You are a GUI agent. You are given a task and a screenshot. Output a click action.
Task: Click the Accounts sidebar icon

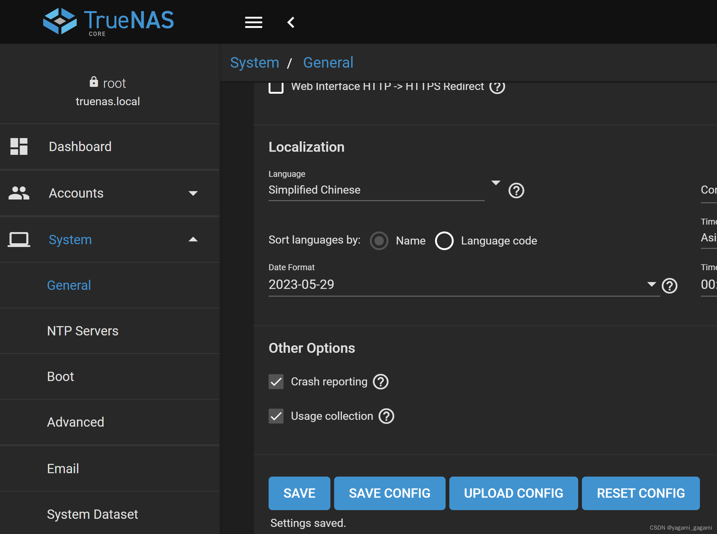[x=20, y=194]
